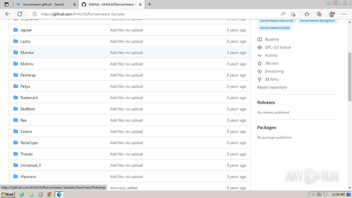
Task: View the 31 forks link
Action: pos(272,79)
